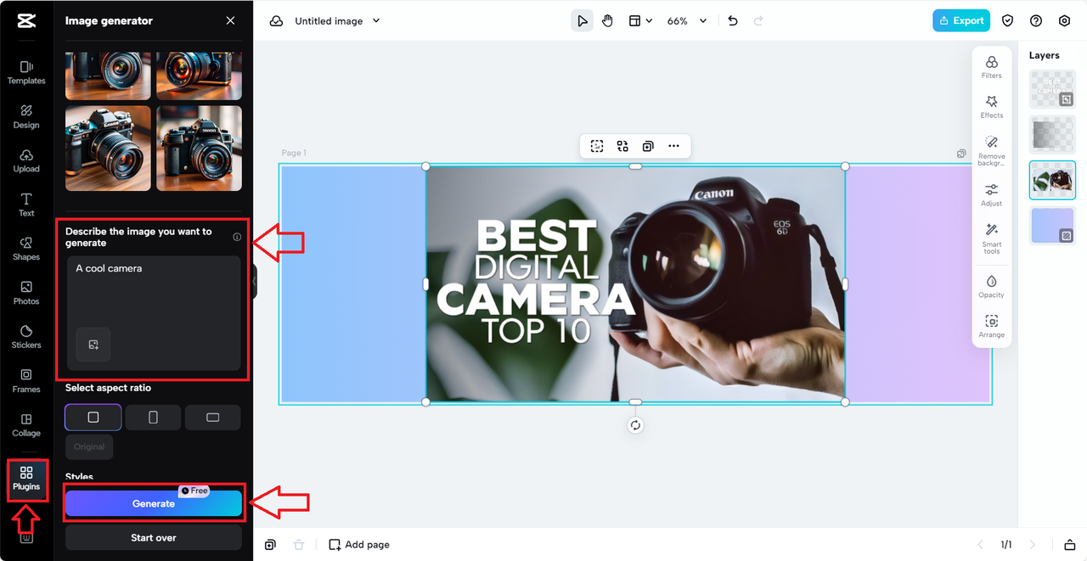
Task: Expand the Untitled image name dropdown
Action: click(376, 21)
